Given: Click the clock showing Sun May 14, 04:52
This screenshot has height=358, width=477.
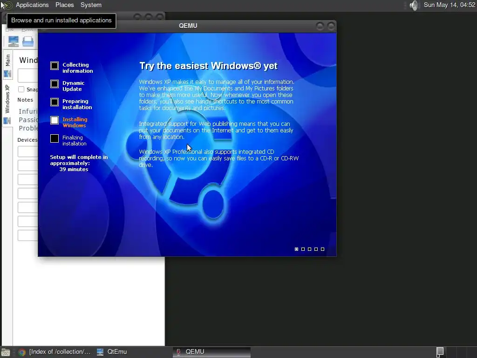Looking at the screenshot, I should coord(450,5).
